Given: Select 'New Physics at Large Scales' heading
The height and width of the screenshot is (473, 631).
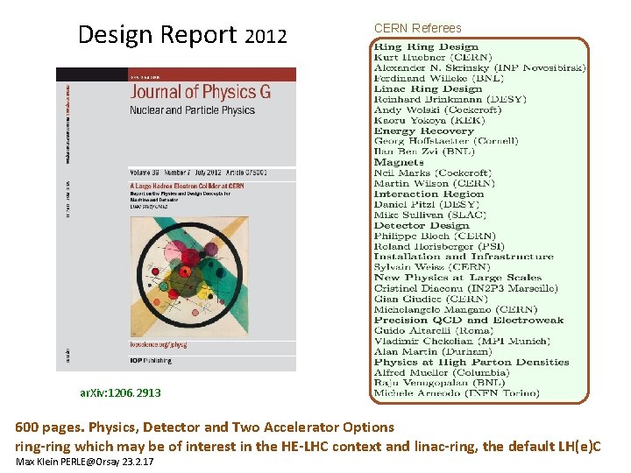Looking at the screenshot, I should [457, 277].
